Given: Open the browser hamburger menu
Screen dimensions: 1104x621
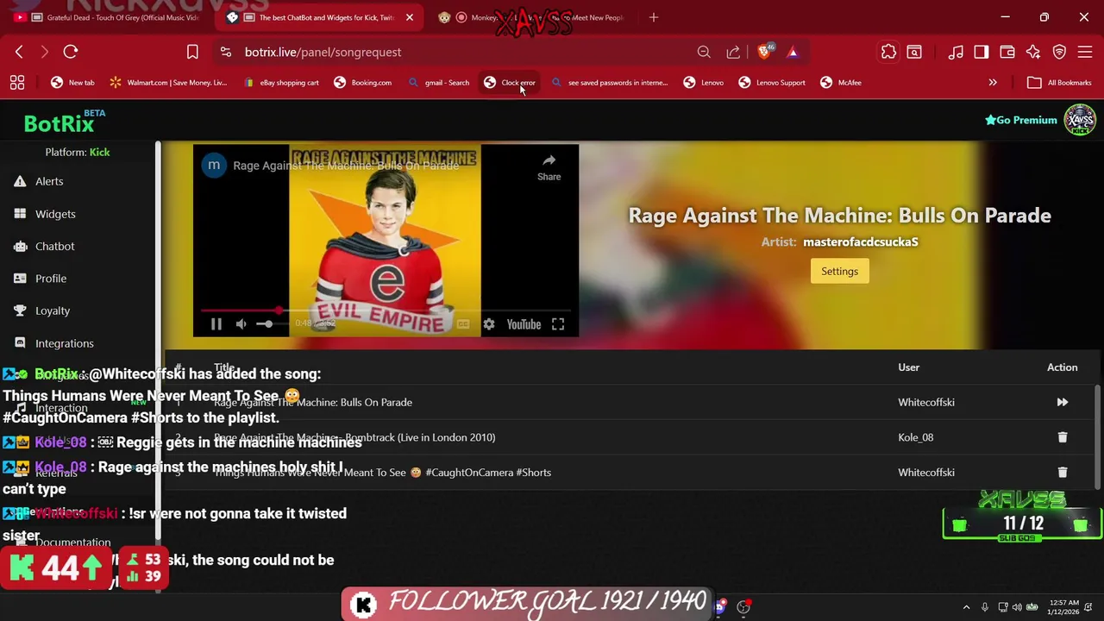Looking at the screenshot, I should (1085, 52).
